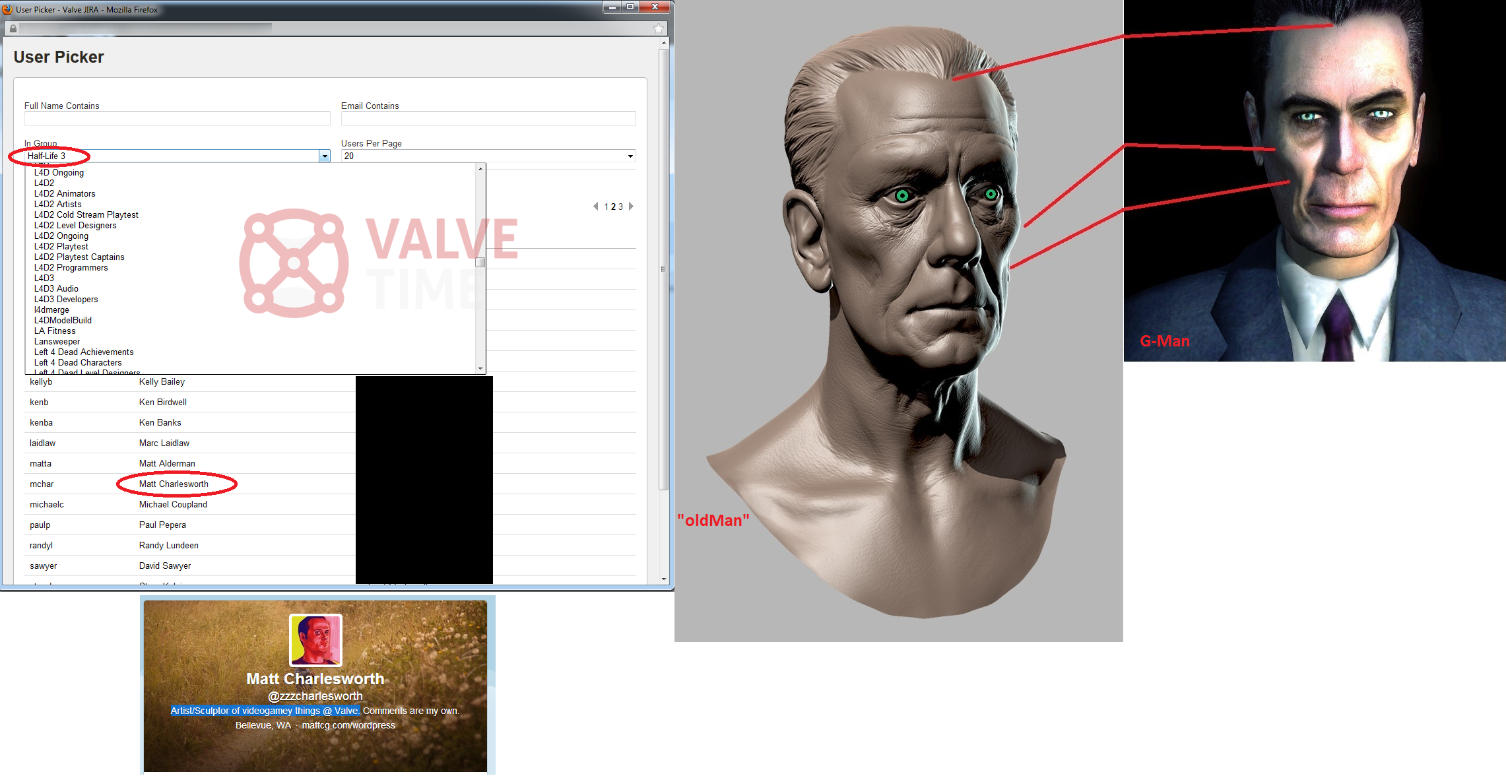
Task: Click Matt Charlesworth's Twitter profile avatar
Action: click(315, 639)
